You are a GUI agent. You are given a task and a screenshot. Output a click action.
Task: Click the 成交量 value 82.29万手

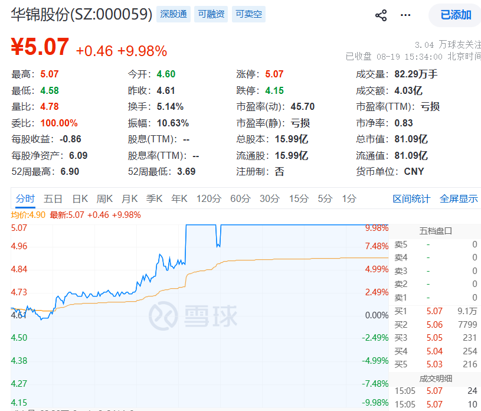pyautogui.click(x=415, y=74)
